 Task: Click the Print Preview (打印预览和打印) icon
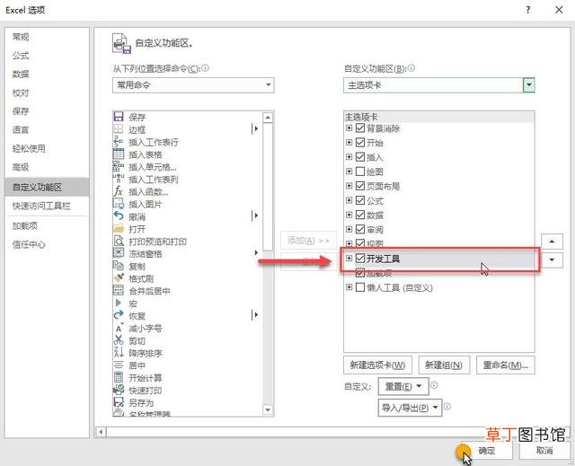[x=119, y=241]
